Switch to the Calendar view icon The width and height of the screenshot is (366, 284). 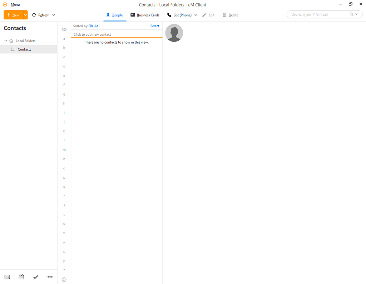pos(21,277)
